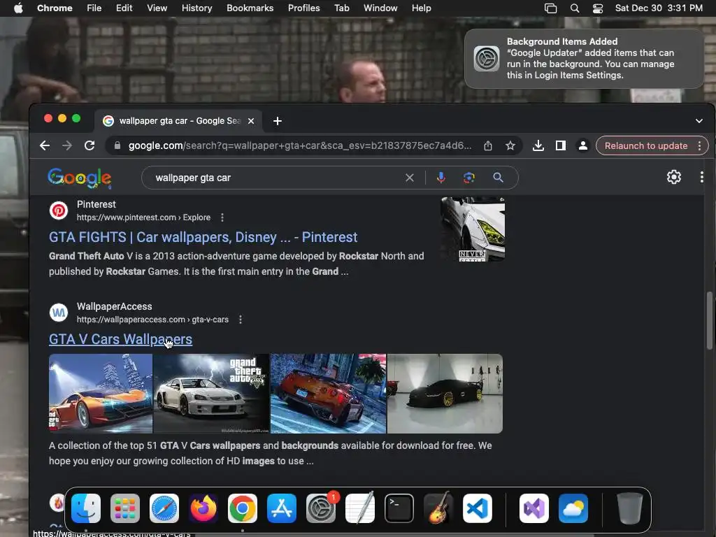Click the address bar URL

pos(299,145)
